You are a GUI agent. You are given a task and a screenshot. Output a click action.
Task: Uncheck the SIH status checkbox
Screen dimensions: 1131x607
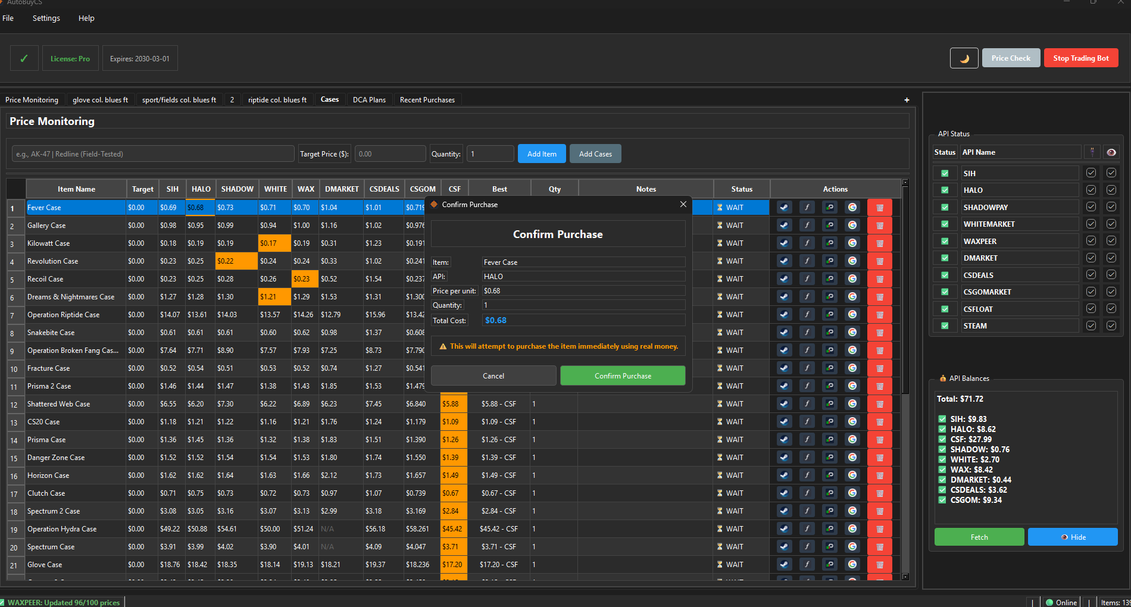click(x=945, y=173)
